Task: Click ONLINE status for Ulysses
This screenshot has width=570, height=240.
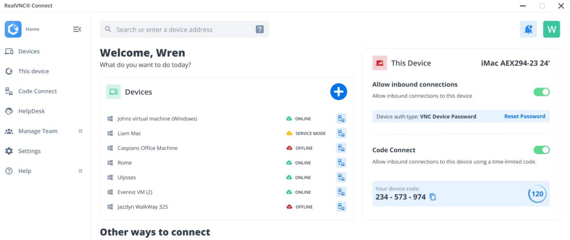Action: 303,178
